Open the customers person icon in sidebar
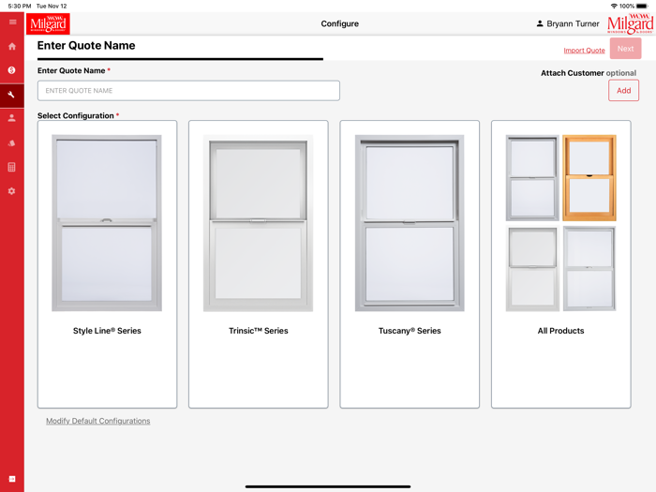The height and width of the screenshot is (492, 656). pyautogui.click(x=12, y=118)
